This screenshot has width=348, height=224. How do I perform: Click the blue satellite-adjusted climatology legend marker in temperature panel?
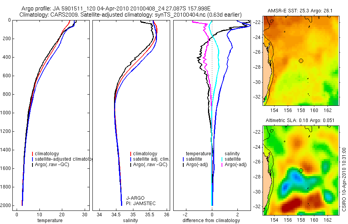(32, 159)
